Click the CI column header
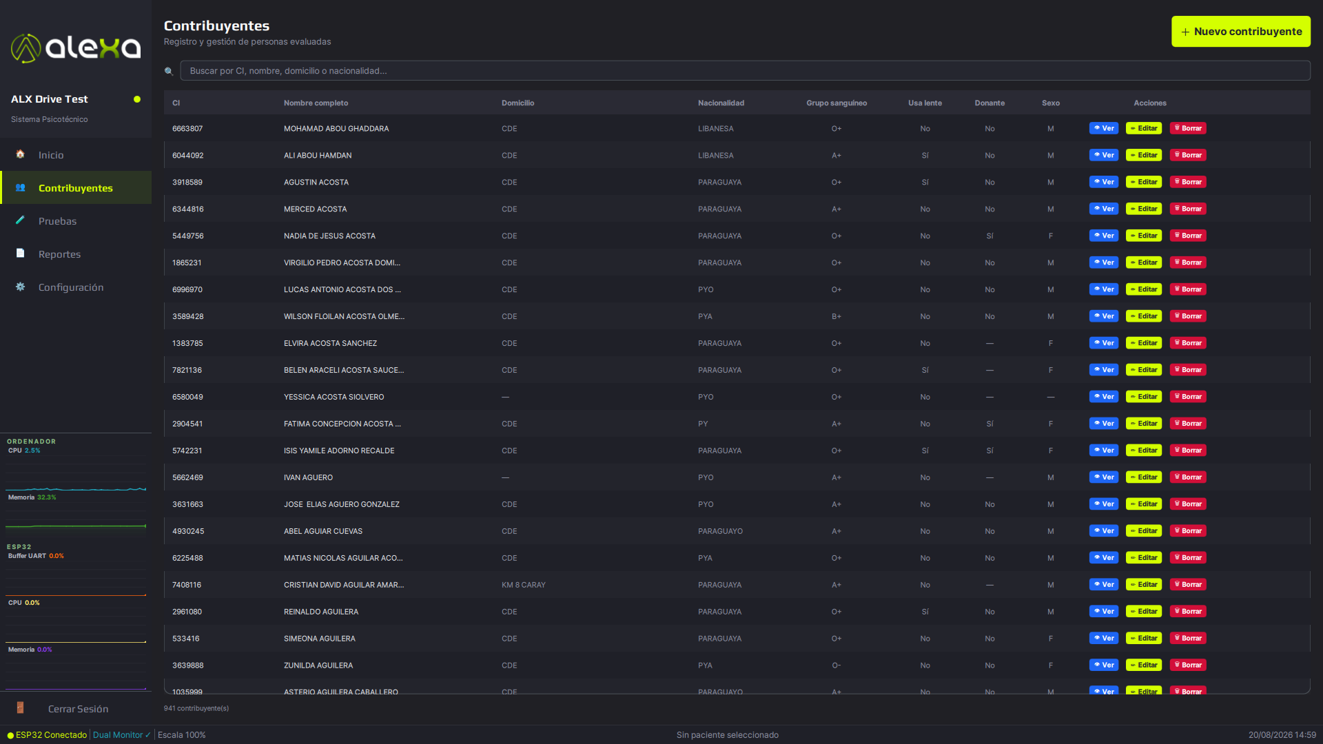 [176, 103]
